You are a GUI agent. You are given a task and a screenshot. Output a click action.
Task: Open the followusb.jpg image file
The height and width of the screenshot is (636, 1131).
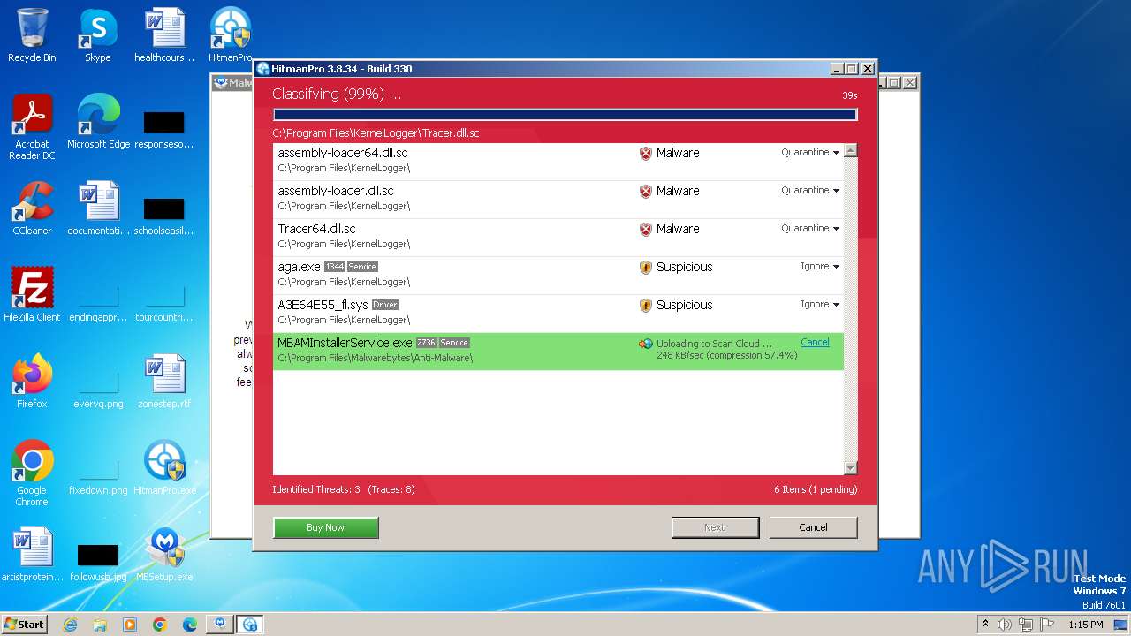pyautogui.click(x=98, y=562)
